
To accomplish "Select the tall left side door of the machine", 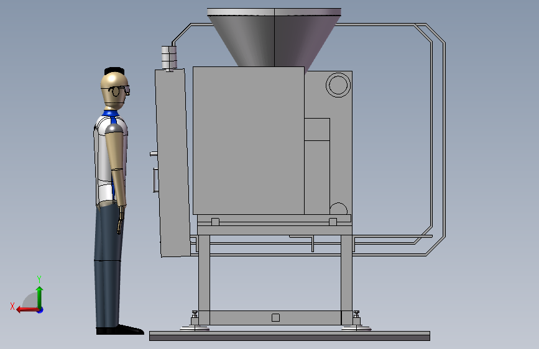I will [173, 163].
